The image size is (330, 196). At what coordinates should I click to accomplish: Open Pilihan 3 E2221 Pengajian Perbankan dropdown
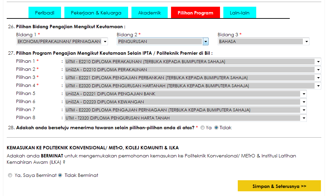(192, 78)
